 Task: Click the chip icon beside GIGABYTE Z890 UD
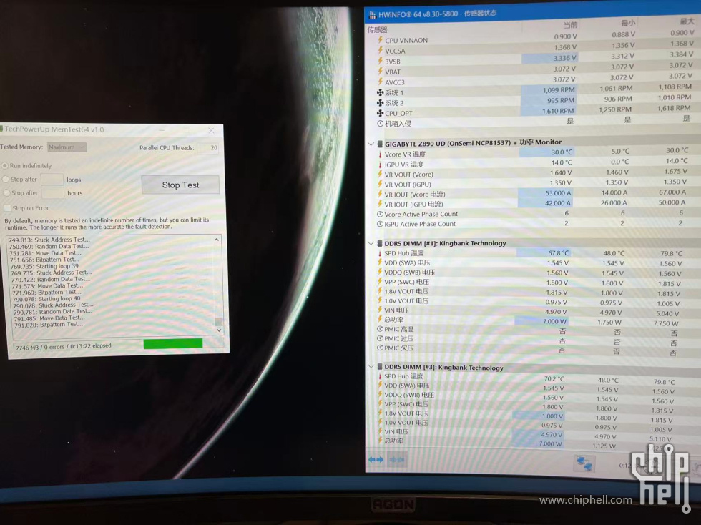[380, 143]
